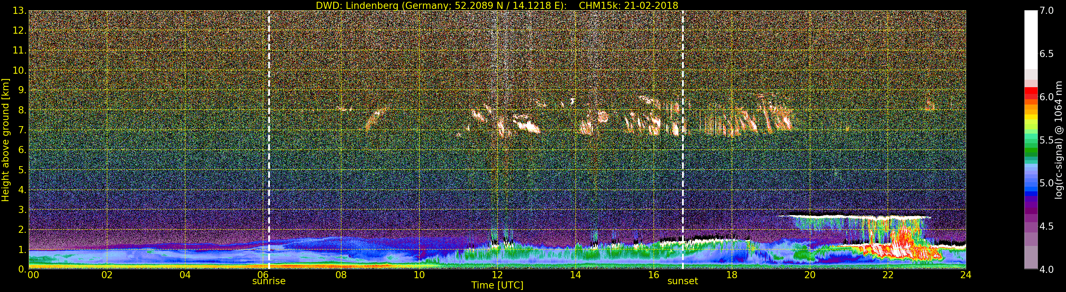Click the rainbow colorbar strip

pos(1031,140)
